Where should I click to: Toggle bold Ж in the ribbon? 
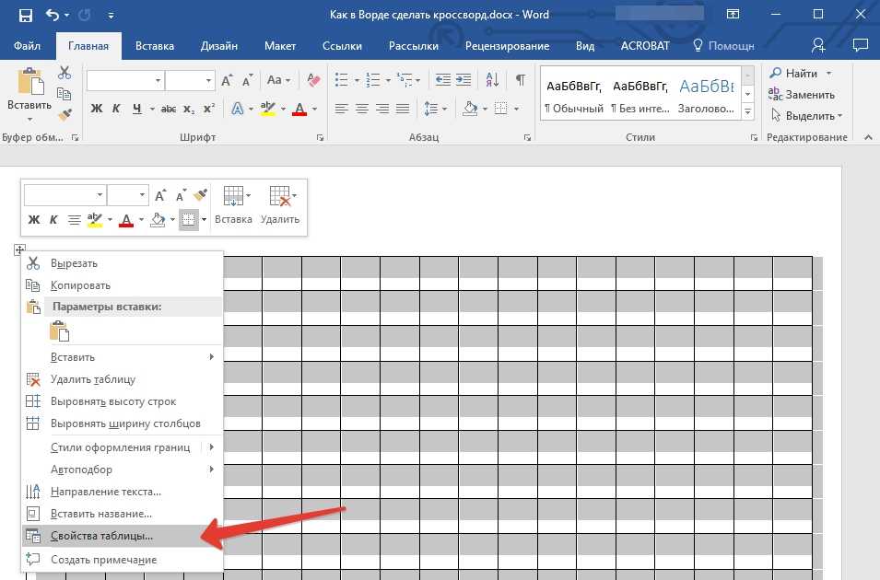click(x=97, y=109)
